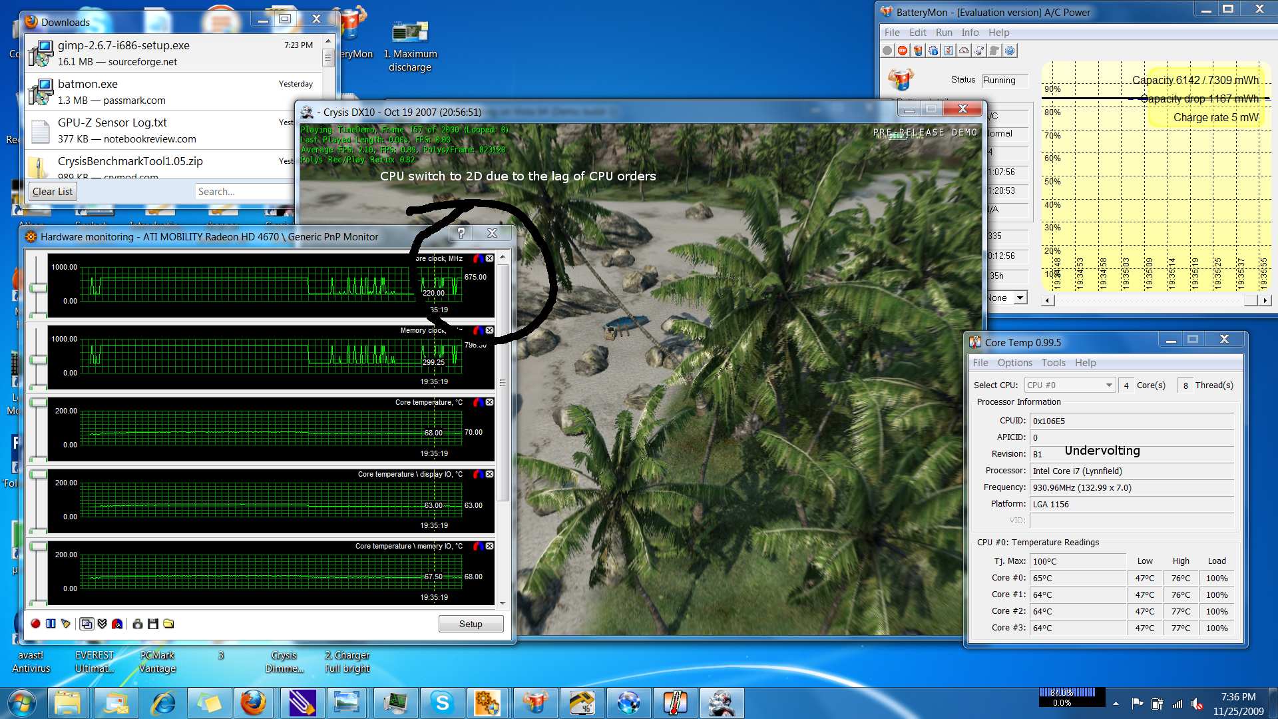
Task: Open Core Temp Help menu
Action: point(1085,363)
